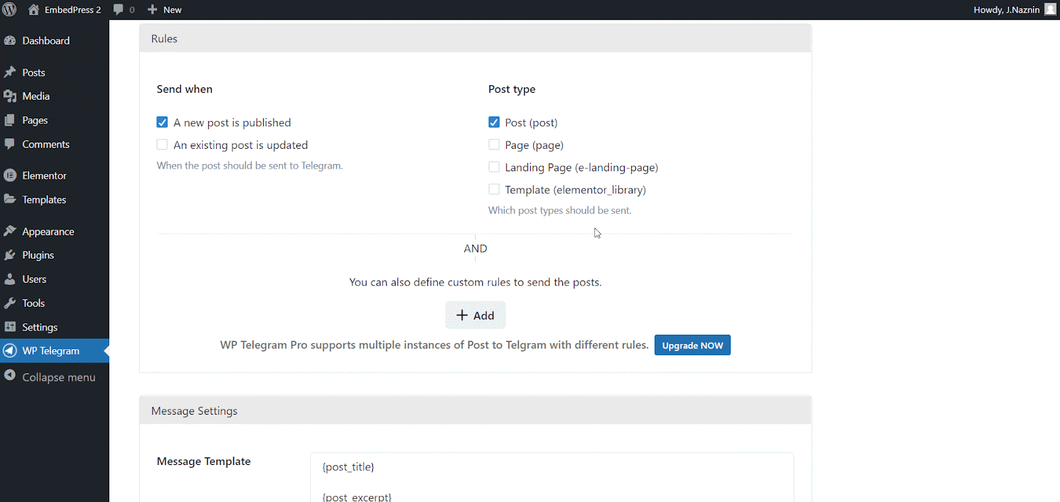The image size is (1060, 502).
Task: Check 'An existing post is updated'
Action: [162, 145]
